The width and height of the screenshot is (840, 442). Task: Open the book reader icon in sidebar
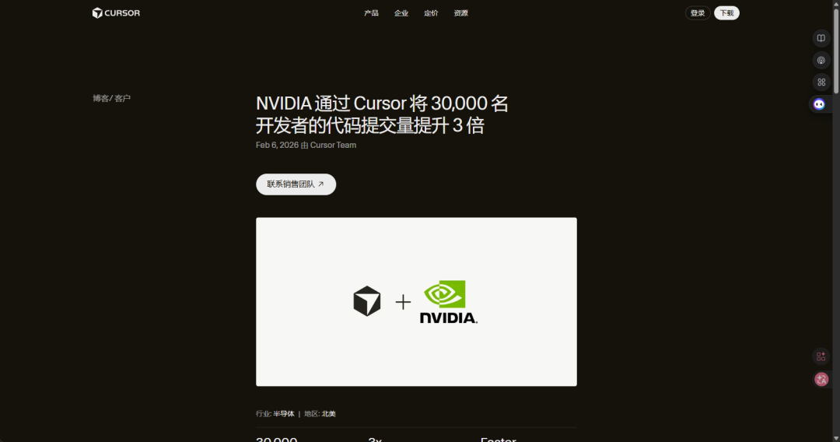tap(821, 38)
